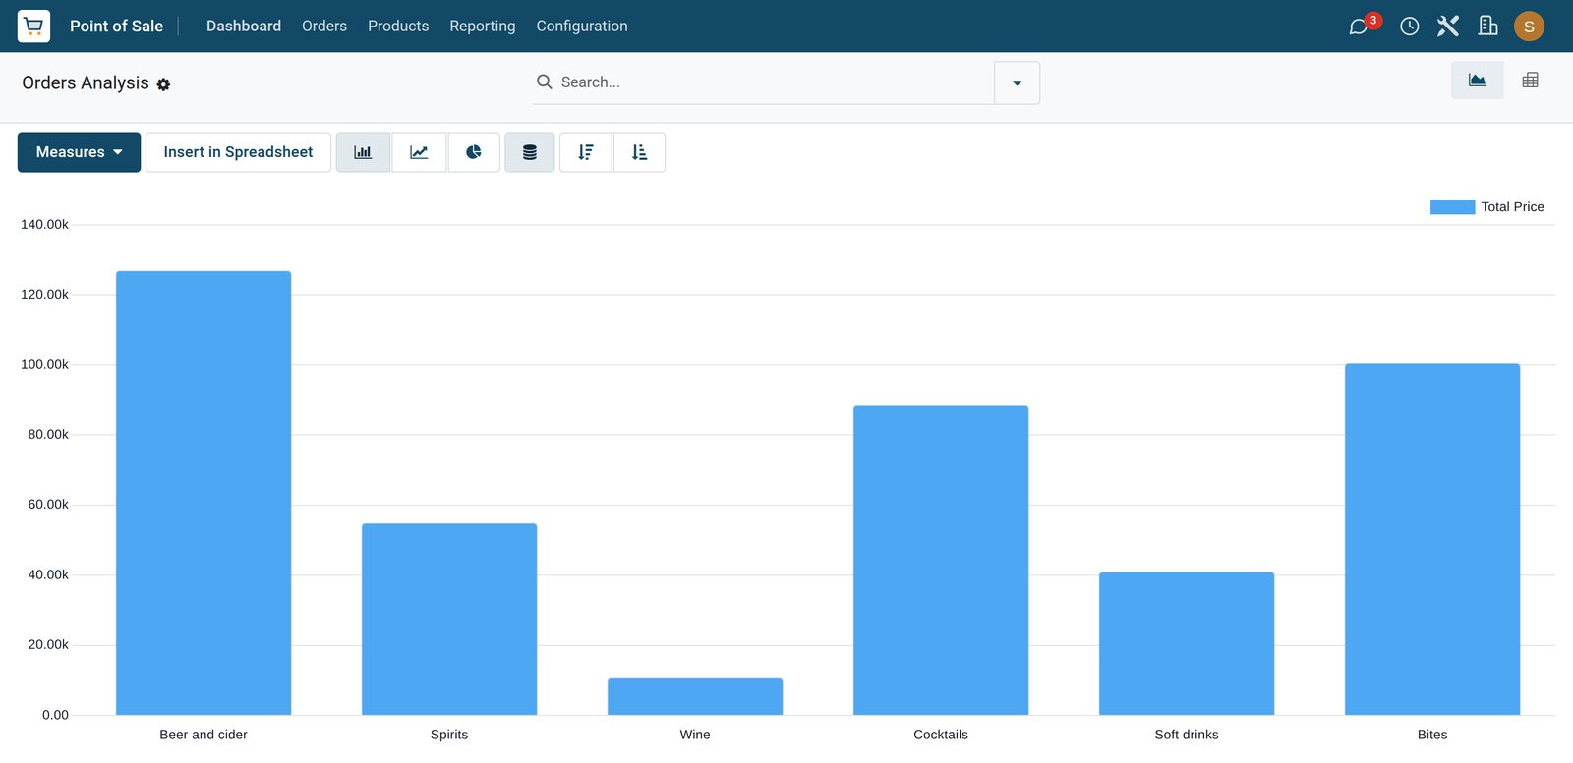The height and width of the screenshot is (763, 1573).
Task: Switch to graph view icon
Action: [1477, 81]
